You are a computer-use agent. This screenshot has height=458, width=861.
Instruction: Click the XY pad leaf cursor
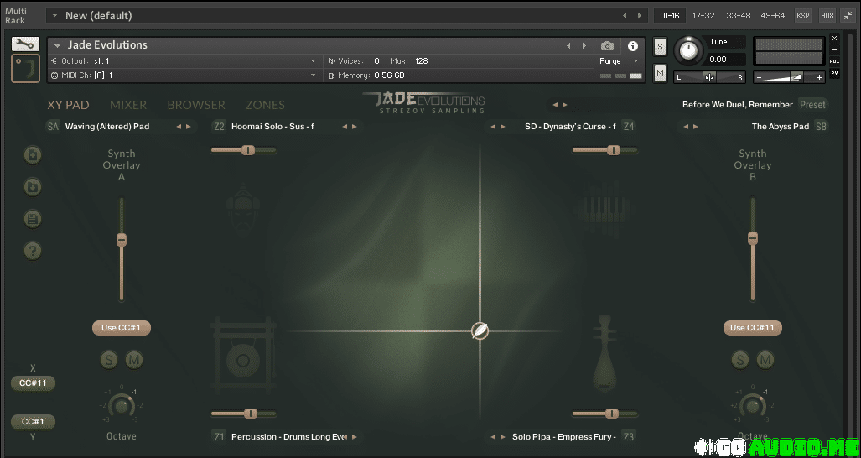coord(480,330)
